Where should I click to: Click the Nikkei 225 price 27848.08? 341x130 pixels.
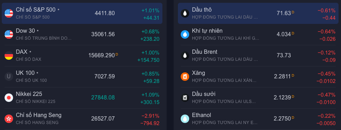(103, 97)
